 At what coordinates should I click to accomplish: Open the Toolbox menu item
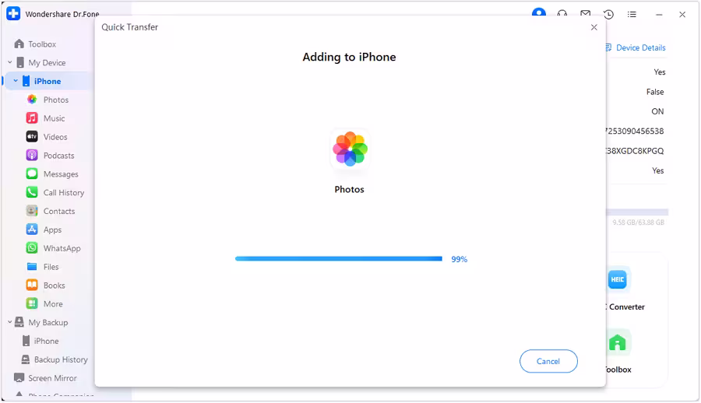pyautogui.click(x=42, y=44)
